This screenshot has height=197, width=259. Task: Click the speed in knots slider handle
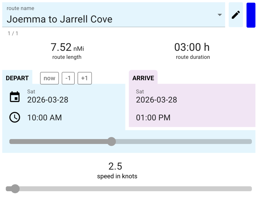click(x=15, y=189)
